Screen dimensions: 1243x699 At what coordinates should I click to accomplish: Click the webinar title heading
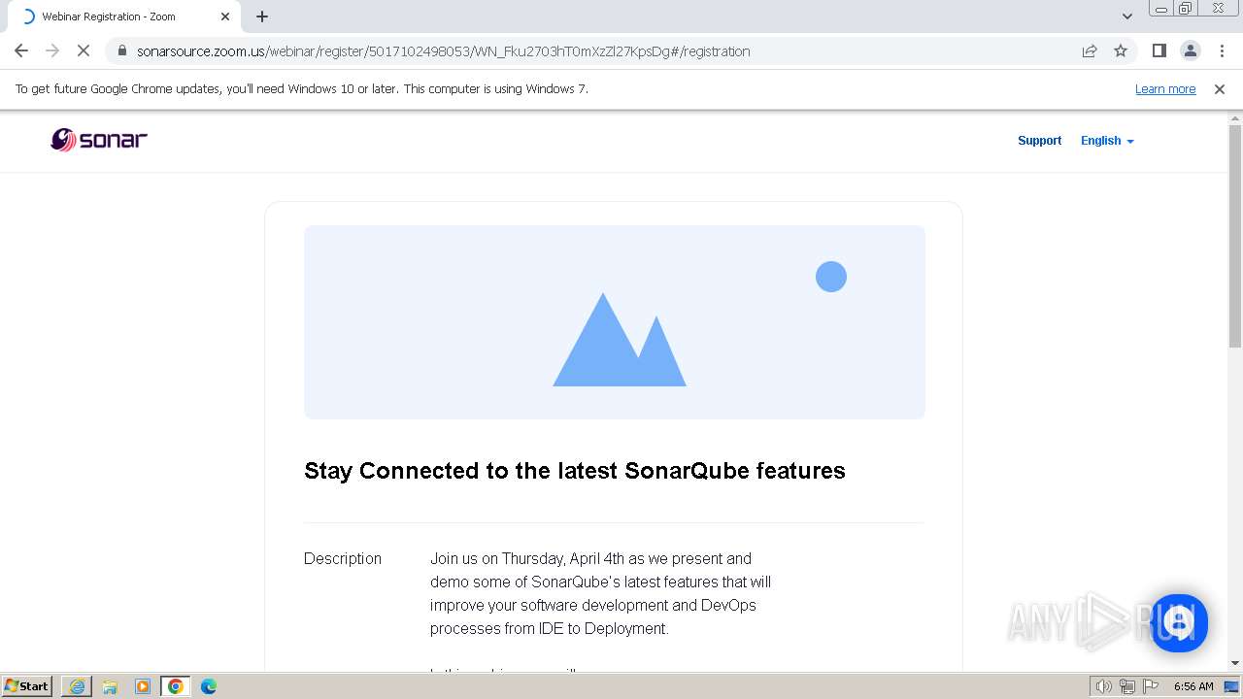(575, 471)
